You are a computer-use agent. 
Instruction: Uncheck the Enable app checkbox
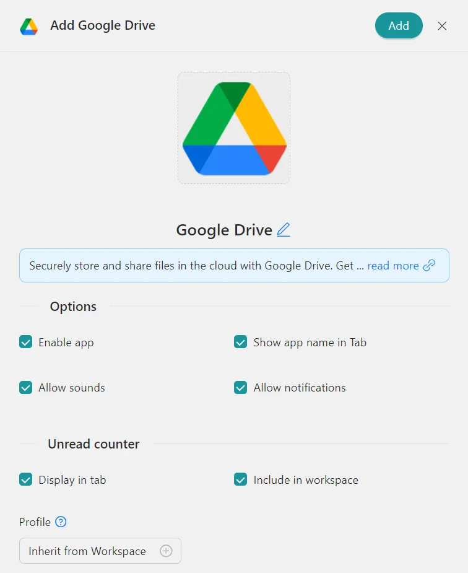pyautogui.click(x=25, y=342)
